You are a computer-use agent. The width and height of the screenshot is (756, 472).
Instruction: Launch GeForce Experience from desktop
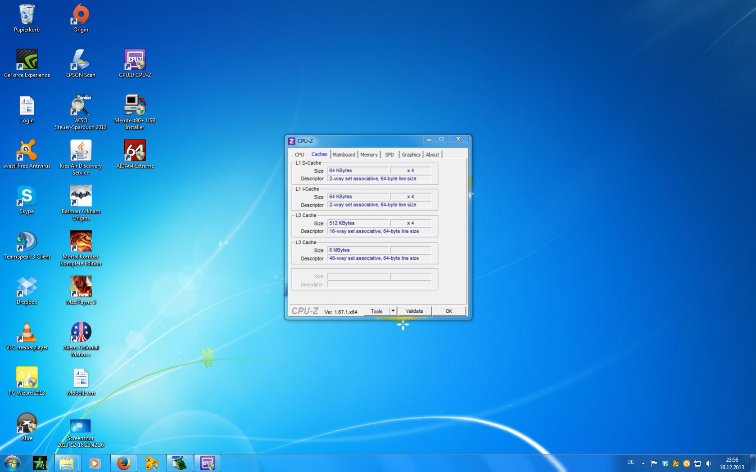(x=27, y=60)
